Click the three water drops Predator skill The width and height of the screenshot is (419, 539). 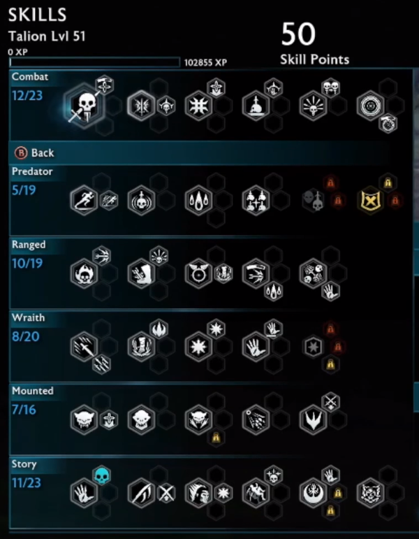coord(198,201)
